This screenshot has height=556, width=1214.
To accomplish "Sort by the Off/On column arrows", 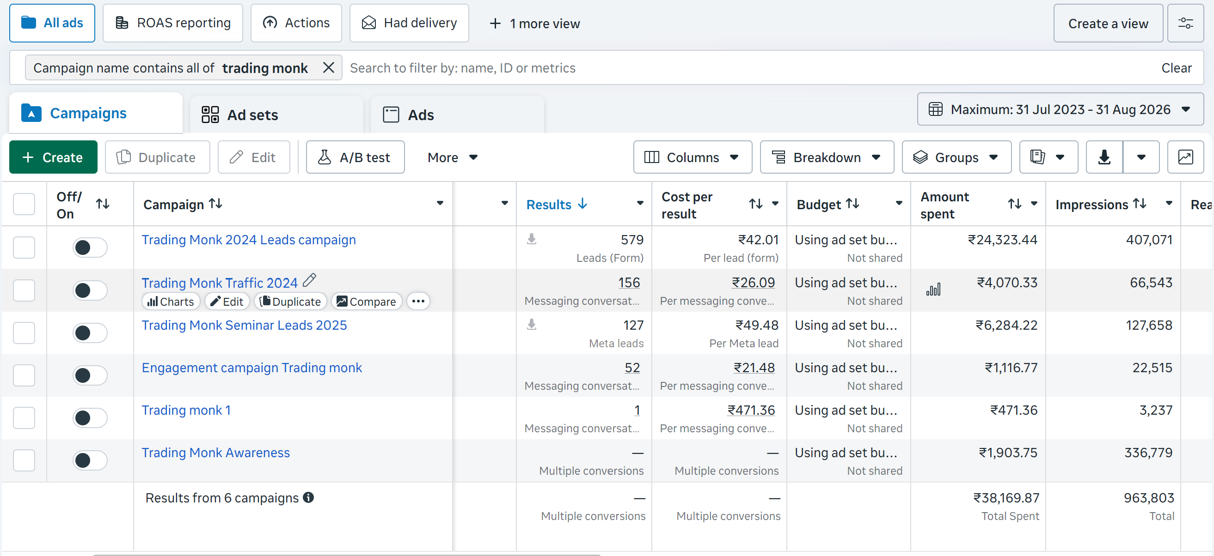I will click(x=103, y=204).
